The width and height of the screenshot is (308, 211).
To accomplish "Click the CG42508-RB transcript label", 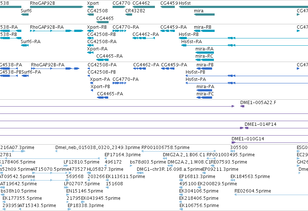I will [x=101, y=34].
